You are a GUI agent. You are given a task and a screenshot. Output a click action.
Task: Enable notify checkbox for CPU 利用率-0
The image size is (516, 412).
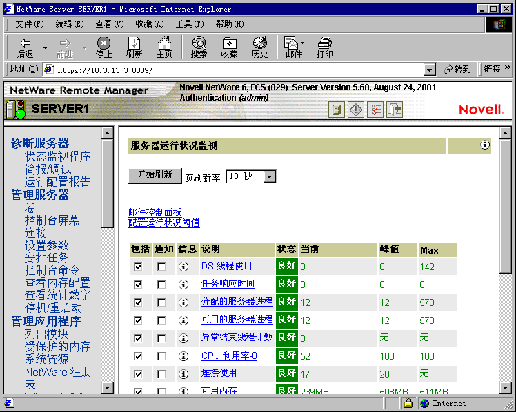pos(161,356)
